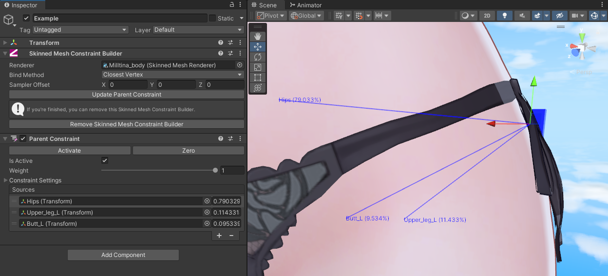Click the Activate button
Screen dimensions: 608x276
coord(70,151)
